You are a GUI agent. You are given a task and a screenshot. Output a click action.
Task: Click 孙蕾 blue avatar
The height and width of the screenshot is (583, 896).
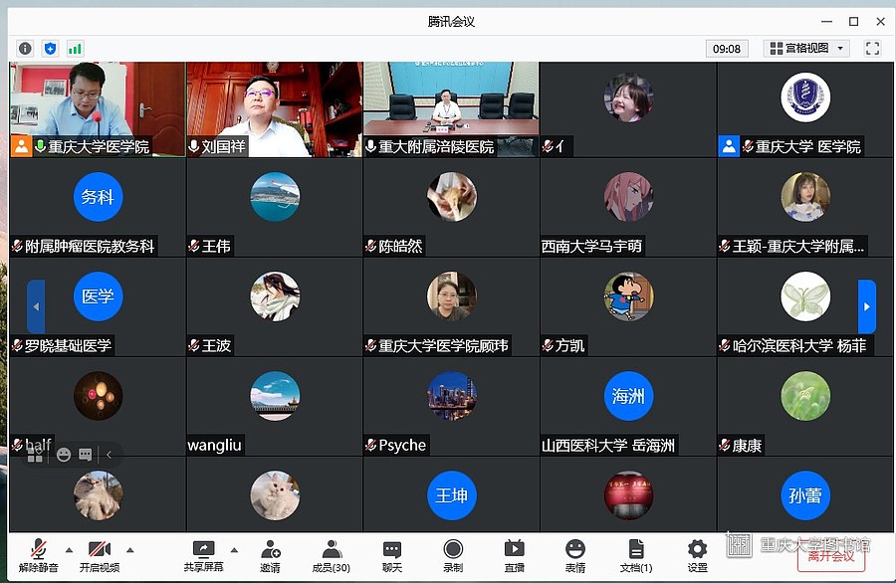pyautogui.click(x=805, y=495)
